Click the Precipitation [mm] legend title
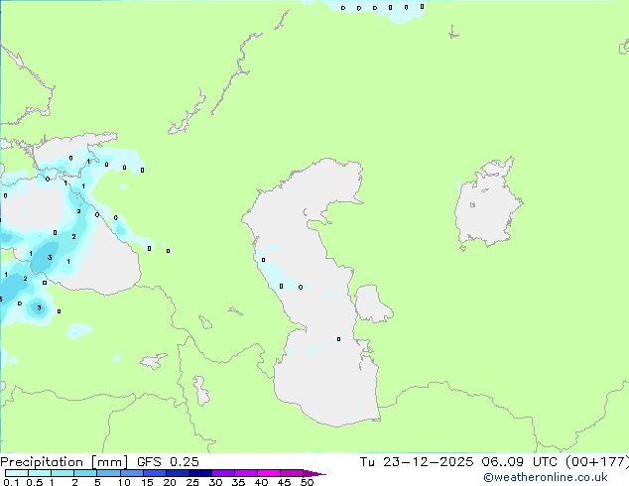 pyautogui.click(x=59, y=461)
